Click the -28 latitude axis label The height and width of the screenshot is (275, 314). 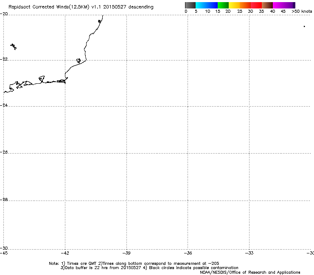click(4, 200)
